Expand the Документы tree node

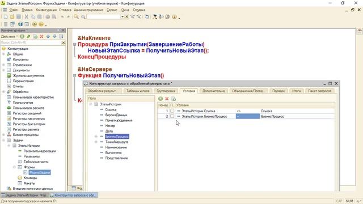point(4,70)
